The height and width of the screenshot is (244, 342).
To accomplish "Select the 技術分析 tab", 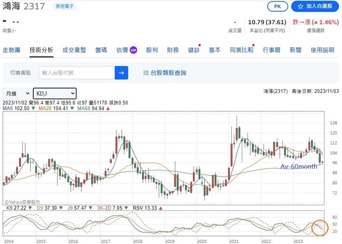I will click(41, 50).
